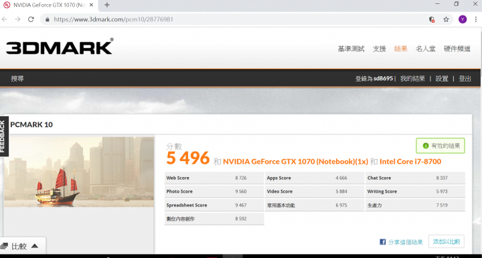Minimize the Chrome window

(x=437, y=4)
